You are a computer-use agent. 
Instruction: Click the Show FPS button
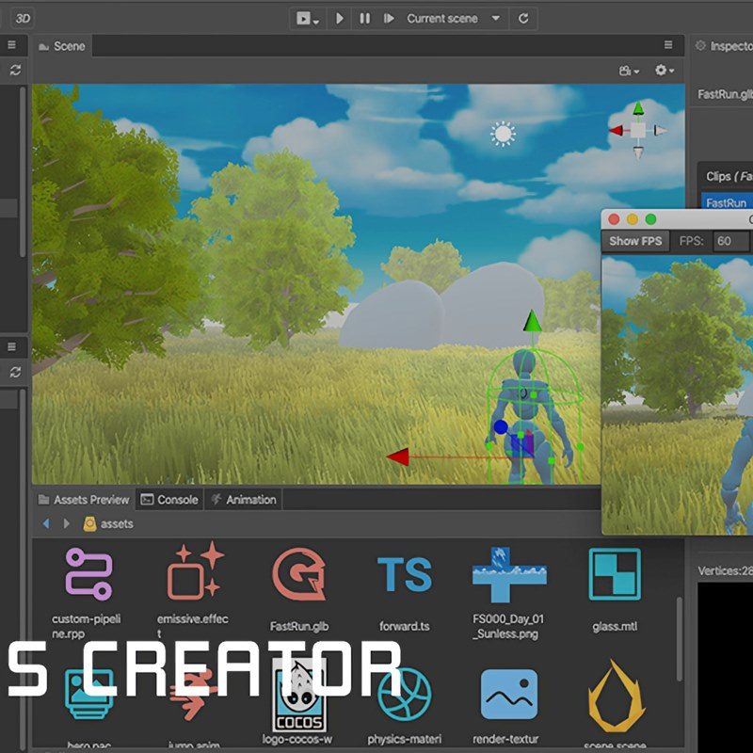click(635, 241)
